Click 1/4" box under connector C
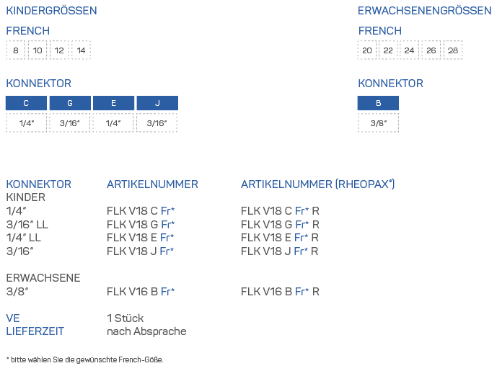The width and height of the screenshot is (497, 371). pos(26,123)
